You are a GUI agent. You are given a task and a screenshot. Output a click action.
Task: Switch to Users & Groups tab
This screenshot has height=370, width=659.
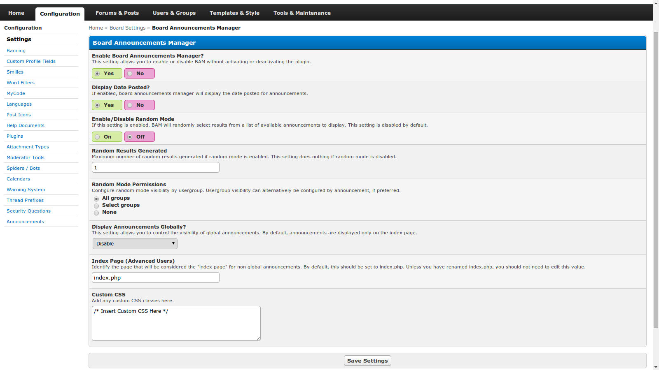pos(174,13)
